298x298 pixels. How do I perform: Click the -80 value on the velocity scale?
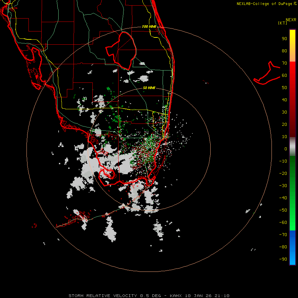tap(283, 247)
